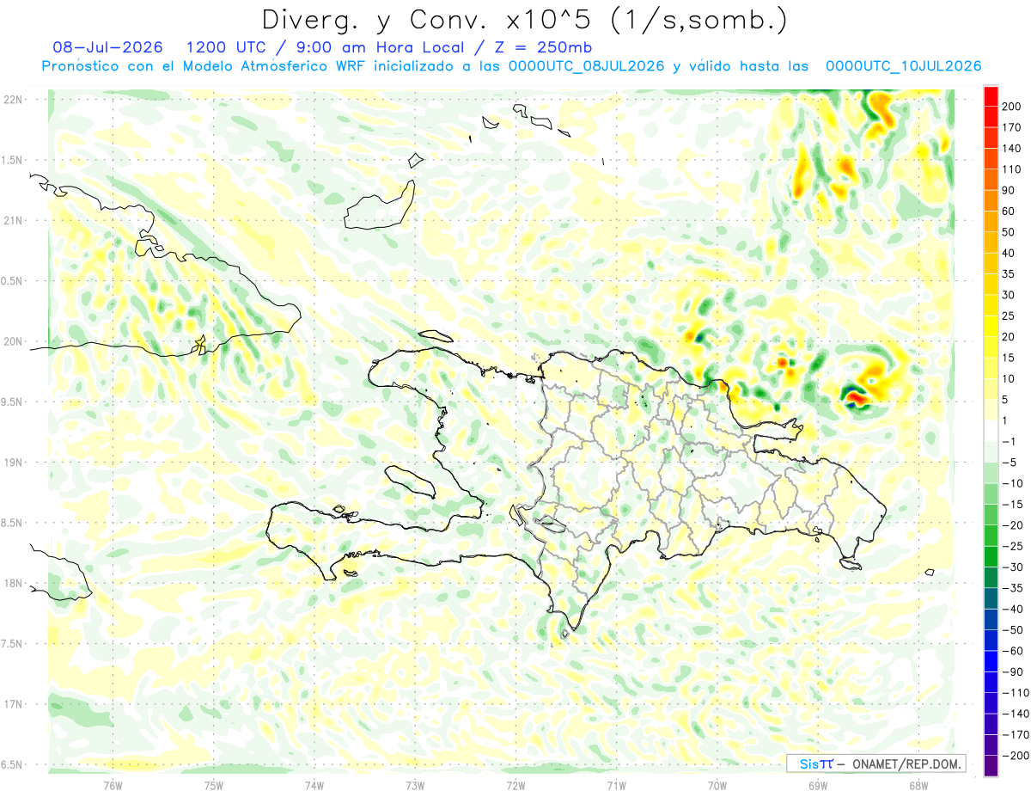
Task: Click the '76W' longitude label
Action: (113, 785)
